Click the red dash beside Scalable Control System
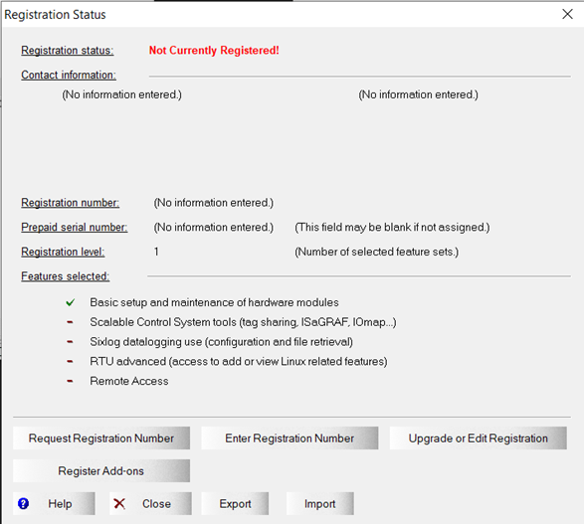 point(70,322)
